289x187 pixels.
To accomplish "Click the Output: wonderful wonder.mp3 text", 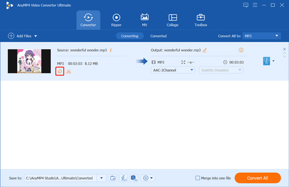I will (x=176, y=50).
